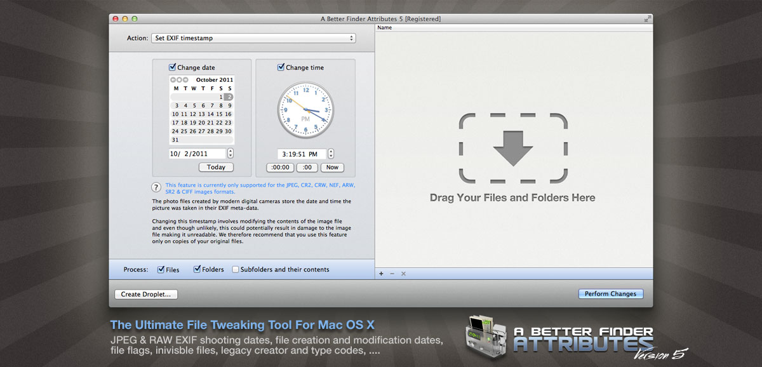Zoom the window with the green button
The height and width of the screenshot is (367, 762).
(x=134, y=19)
